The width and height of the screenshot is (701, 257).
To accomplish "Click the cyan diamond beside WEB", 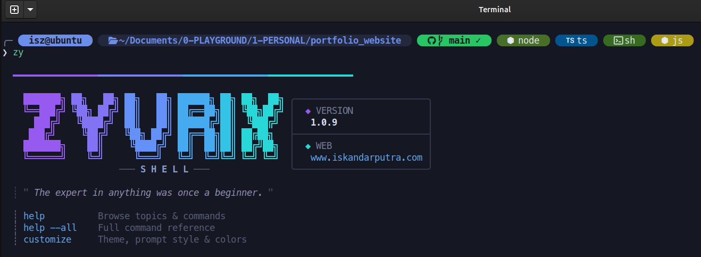I will 307,146.
